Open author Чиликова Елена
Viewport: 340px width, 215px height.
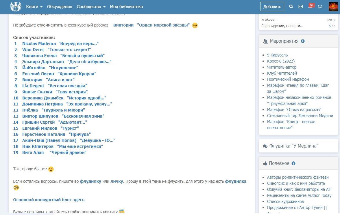click(x=39, y=56)
